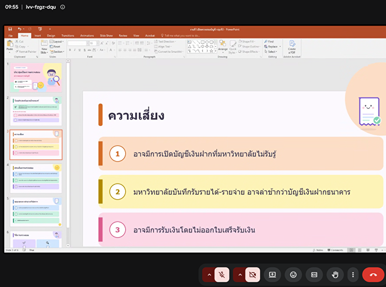Turn on captions in the call bar
386x287 pixels.
point(314,274)
